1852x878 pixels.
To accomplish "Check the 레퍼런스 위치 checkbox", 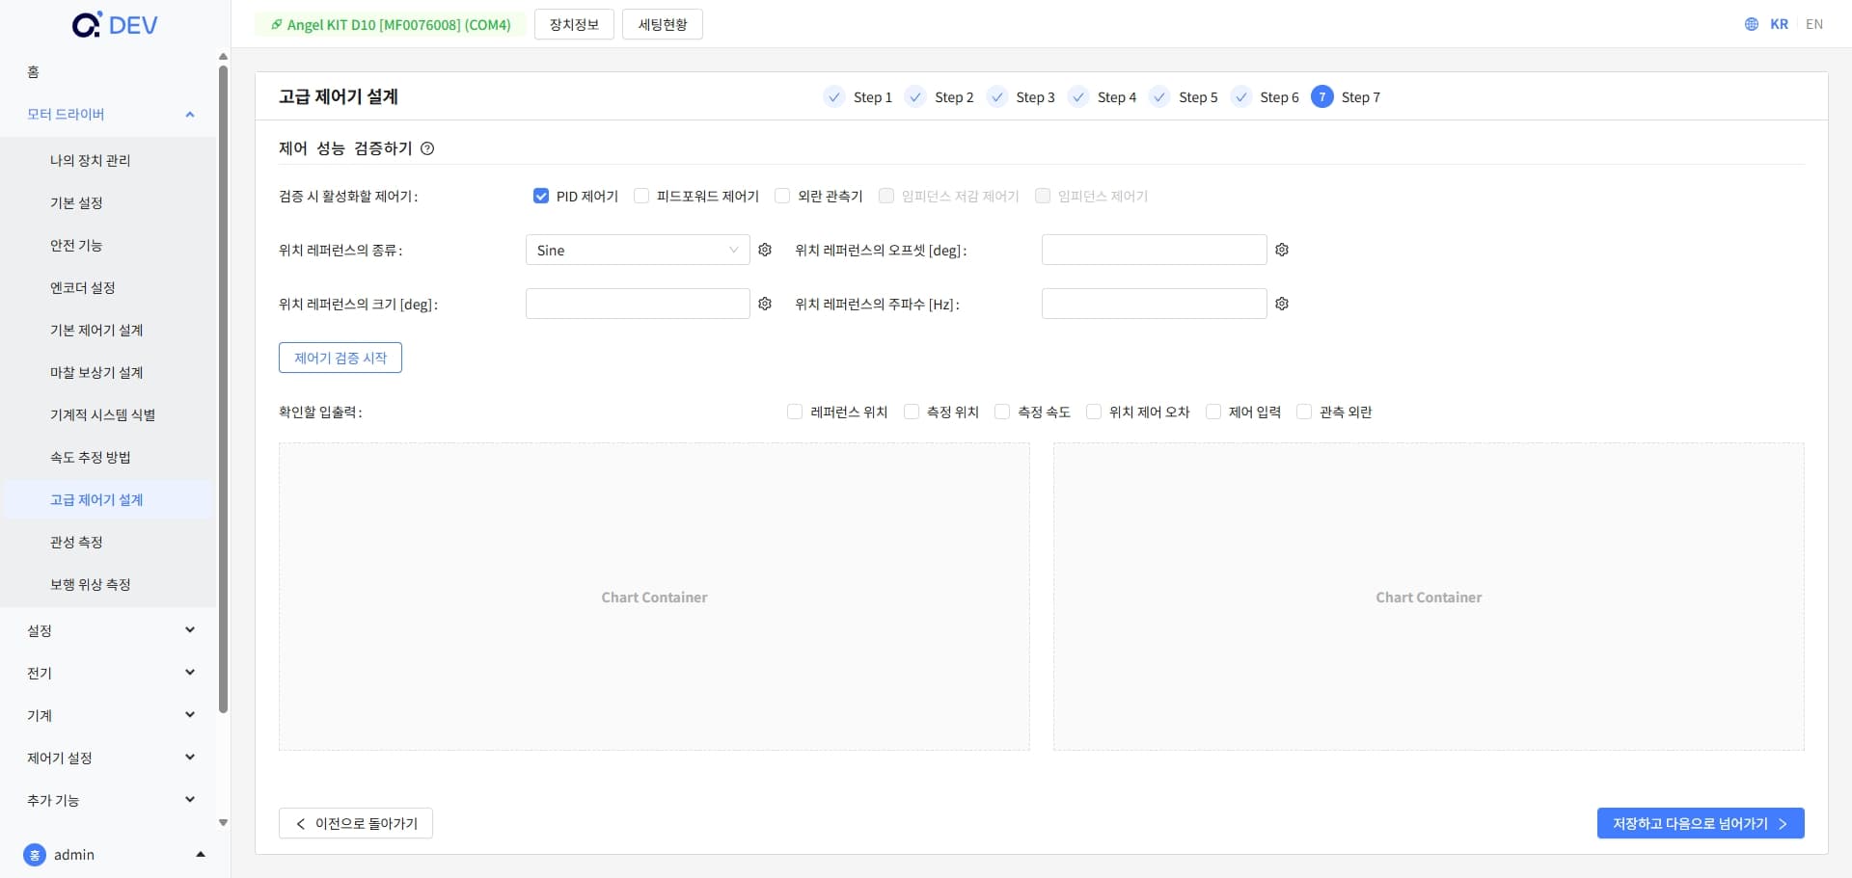I will point(795,412).
